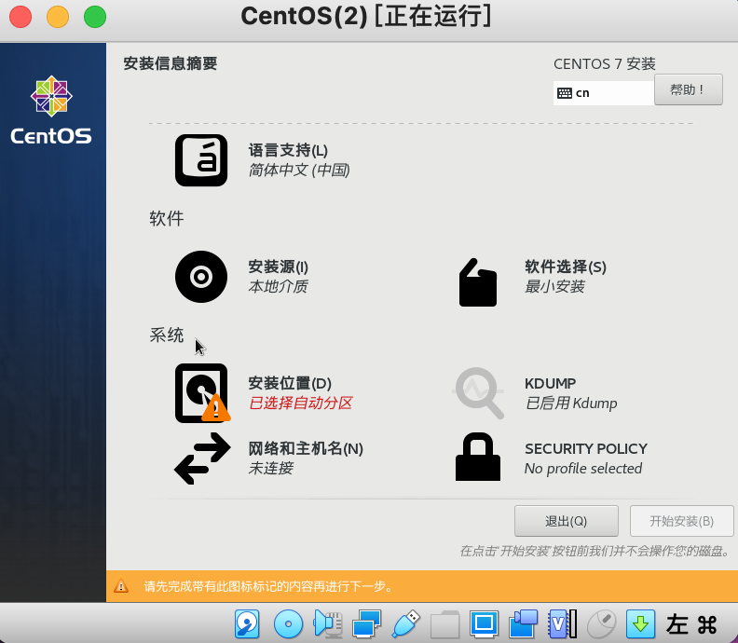Screen dimensions: 738x643
Task: Click VirtualBox audio status icon
Action: (x=328, y=624)
